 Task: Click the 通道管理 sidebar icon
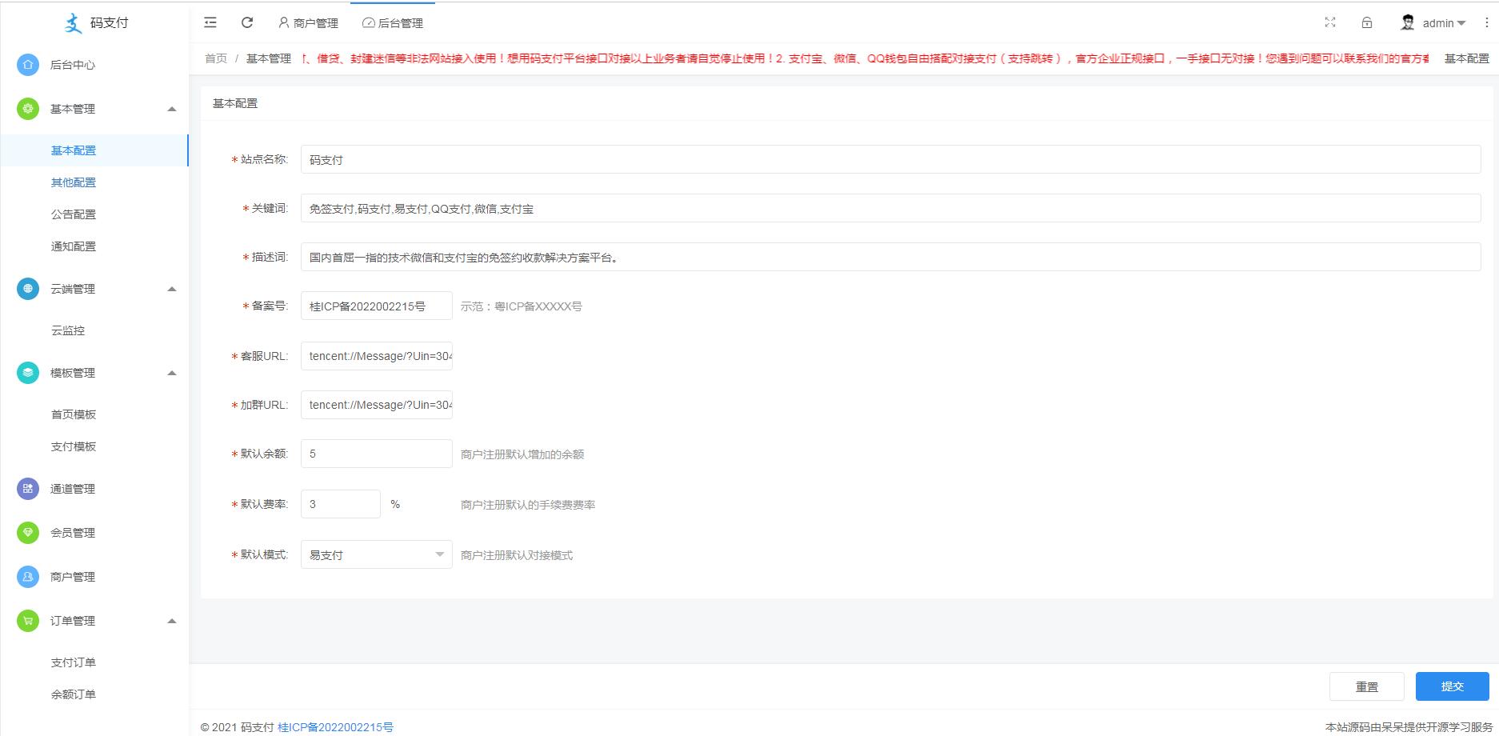pyautogui.click(x=28, y=489)
